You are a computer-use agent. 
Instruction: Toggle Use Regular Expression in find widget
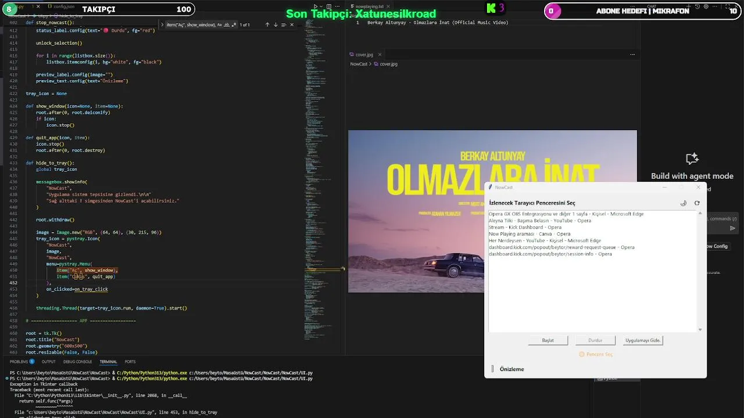point(234,25)
